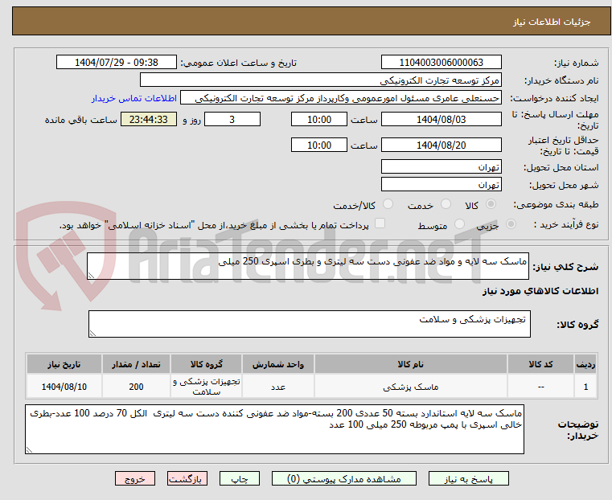
Task: Click the remaining time 23:44:33 field
Action: point(149,119)
